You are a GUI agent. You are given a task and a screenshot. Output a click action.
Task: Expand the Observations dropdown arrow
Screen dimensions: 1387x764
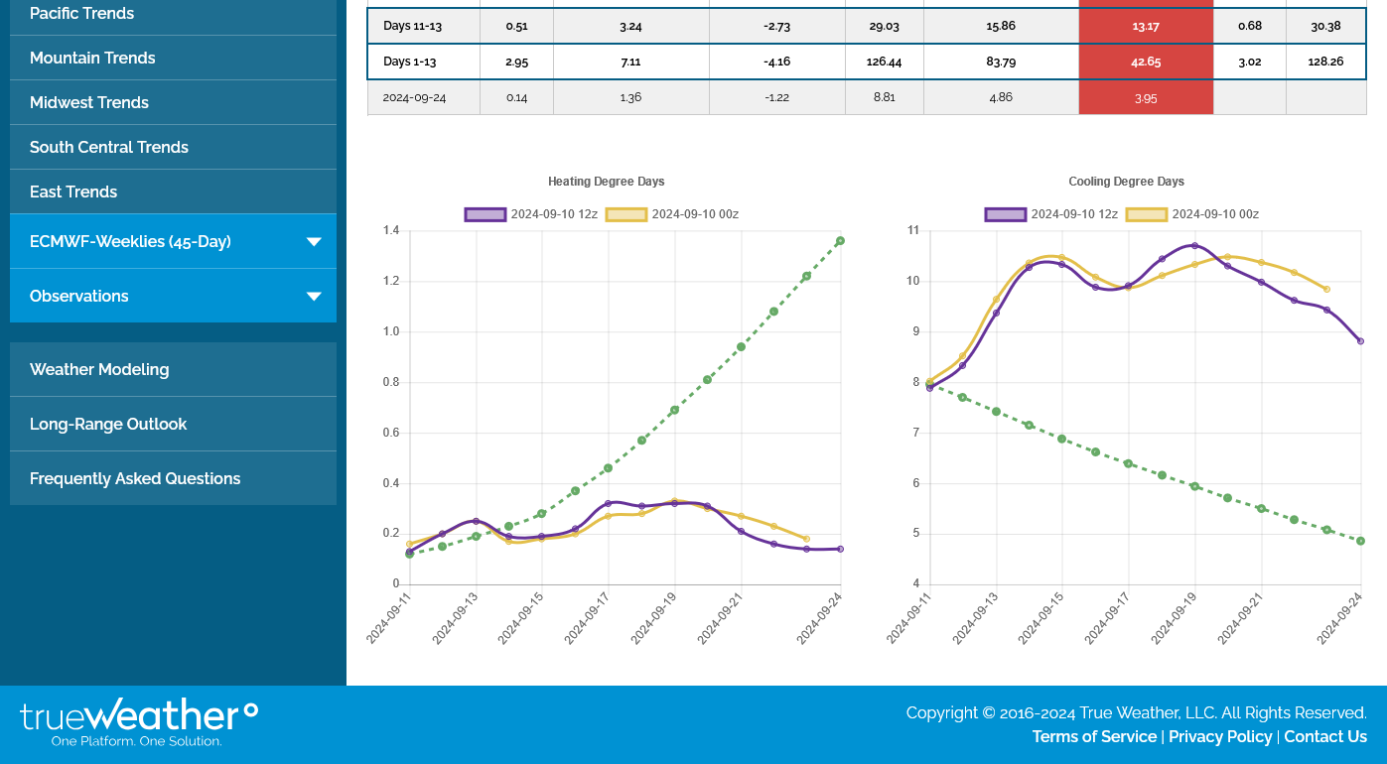tap(314, 297)
